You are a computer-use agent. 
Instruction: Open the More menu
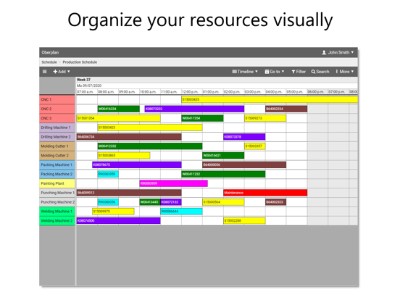tap(345, 72)
